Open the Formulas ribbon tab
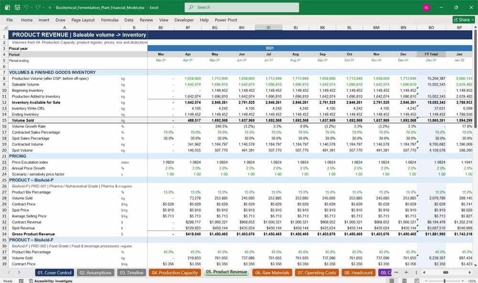 [110, 20]
